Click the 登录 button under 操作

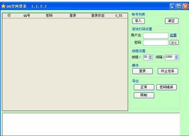143,71
